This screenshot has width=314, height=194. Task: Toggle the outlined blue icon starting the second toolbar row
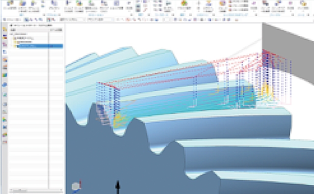point(26,20)
